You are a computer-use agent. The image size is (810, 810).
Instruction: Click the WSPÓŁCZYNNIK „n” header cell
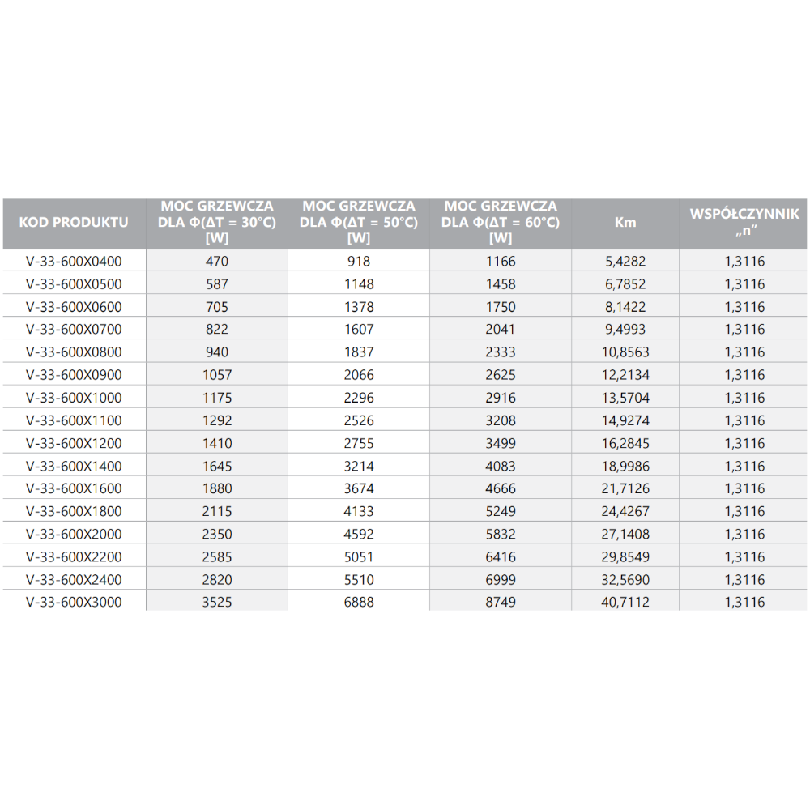[x=744, y=223]
